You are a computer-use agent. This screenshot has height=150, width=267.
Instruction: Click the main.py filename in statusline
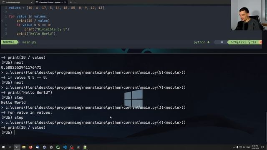click(29, 42)
